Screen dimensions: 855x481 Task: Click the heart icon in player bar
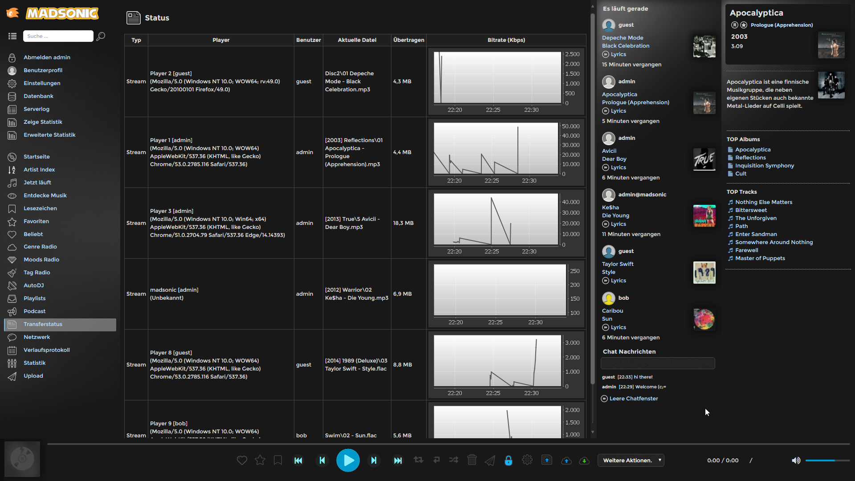[x=242, y=461]
